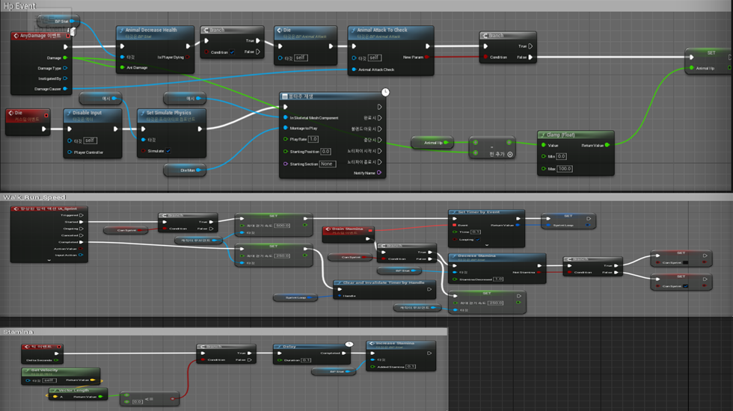Click the Animal Attack Check input pin
Screen dimensions: 733x411
[x=354, y=69]
